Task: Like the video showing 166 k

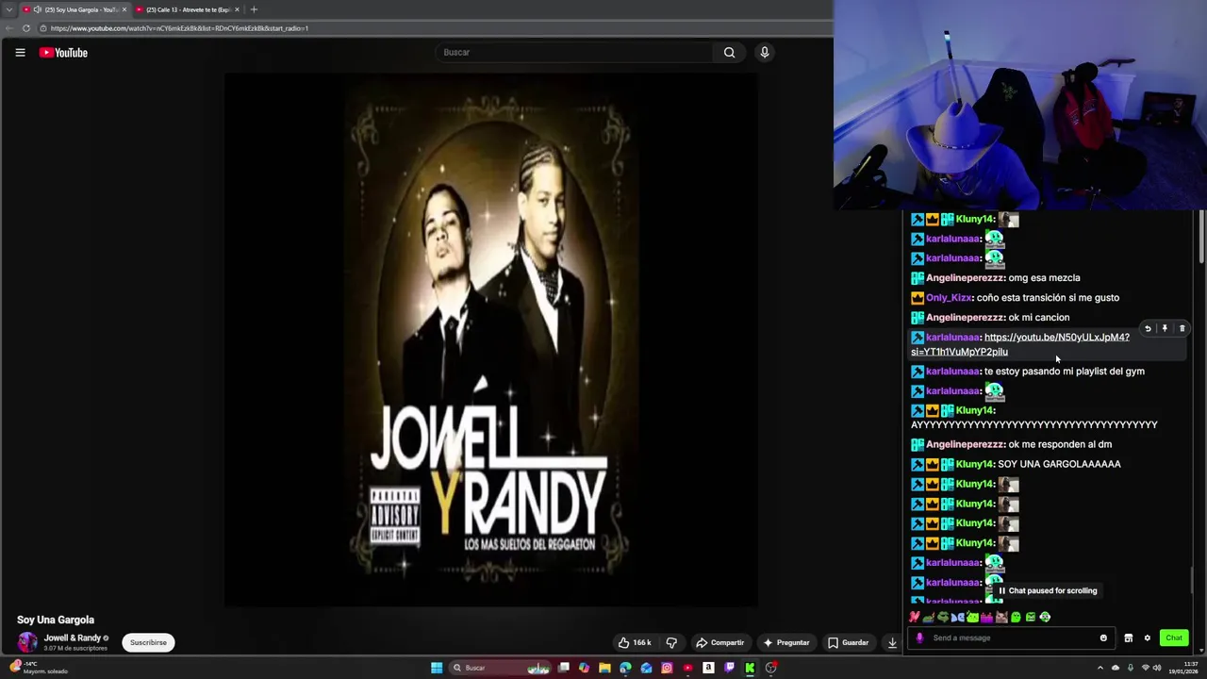Action: [635, 642]
